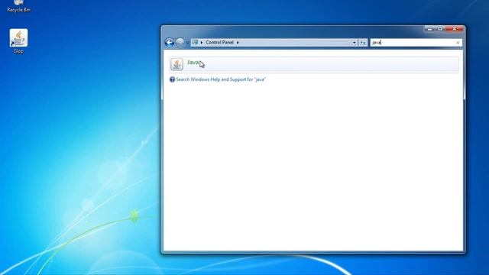Close the Control Panel window
489x275 pixels.
[455, 29]
